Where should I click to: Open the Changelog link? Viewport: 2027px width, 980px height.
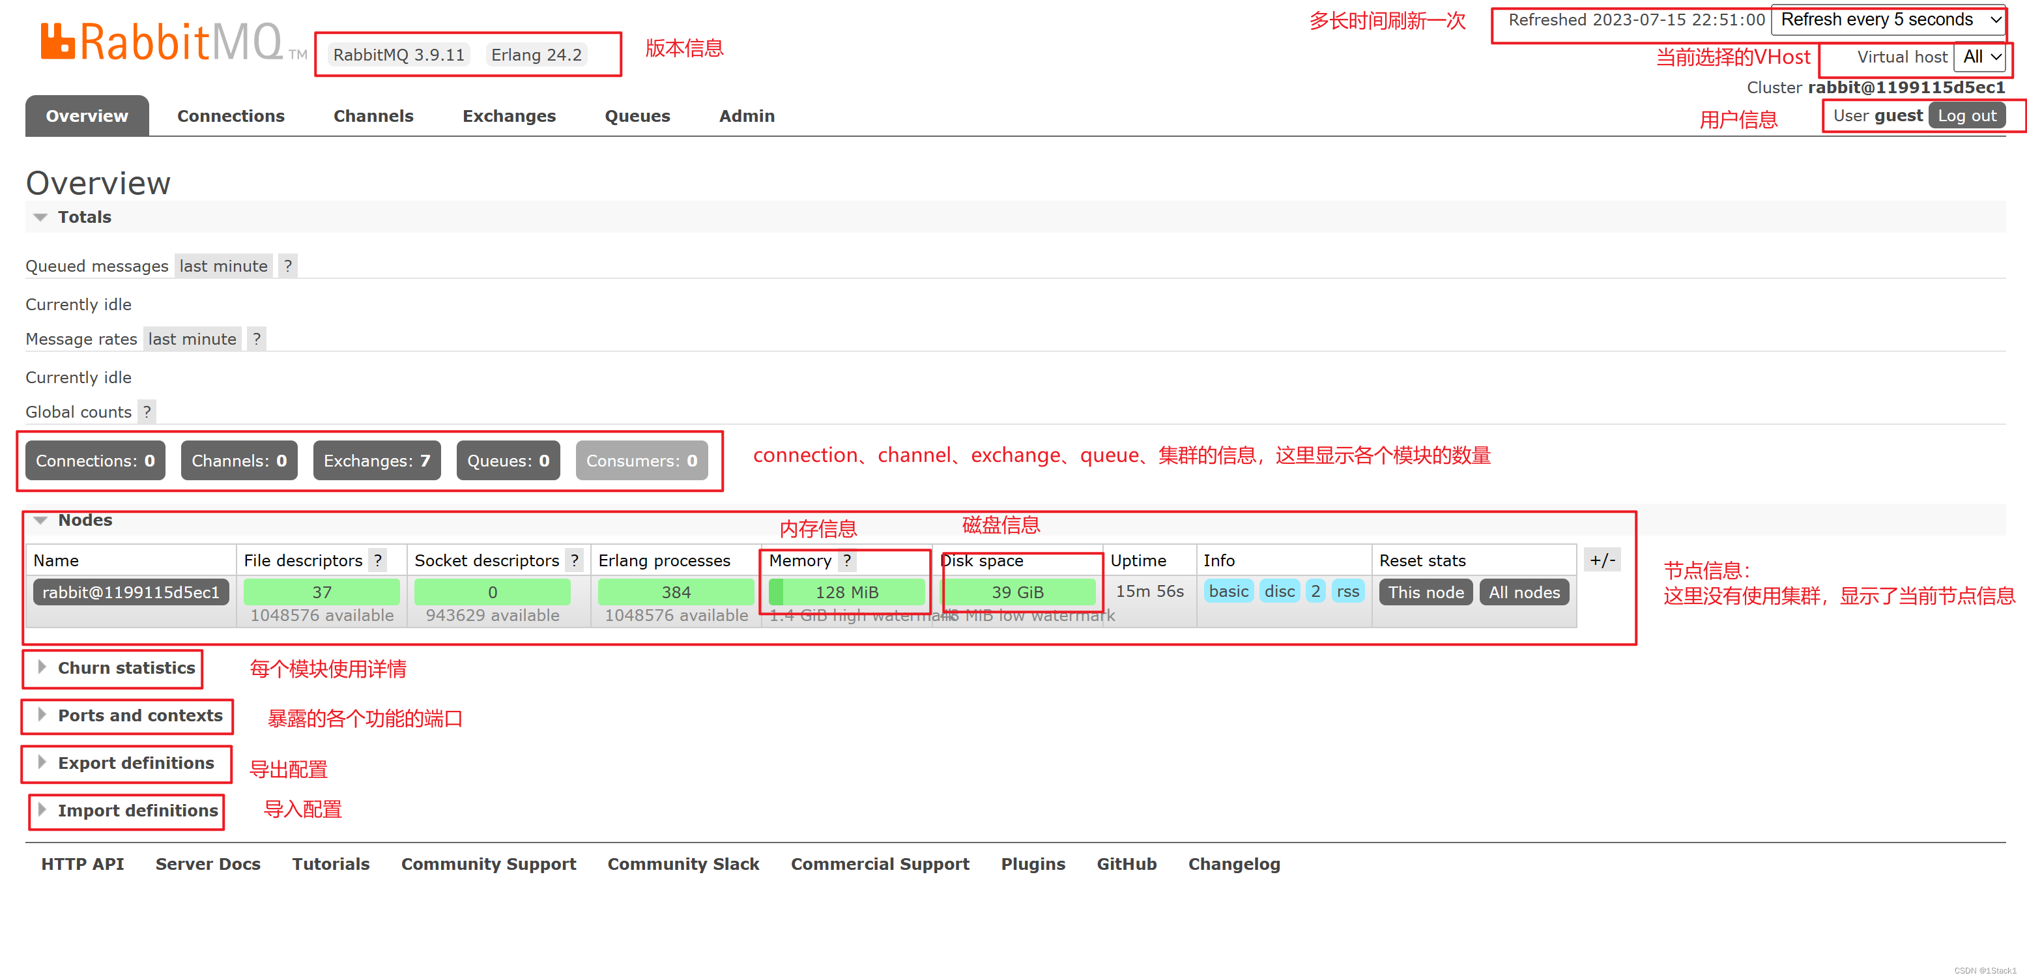[1234, 864]
